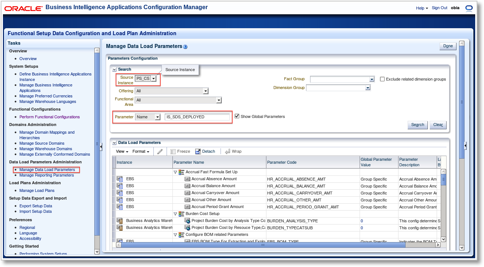Viewport: 484px width, 267px height.
Task: Open the Dimension Group dropdown
Action: click(368, 88)
